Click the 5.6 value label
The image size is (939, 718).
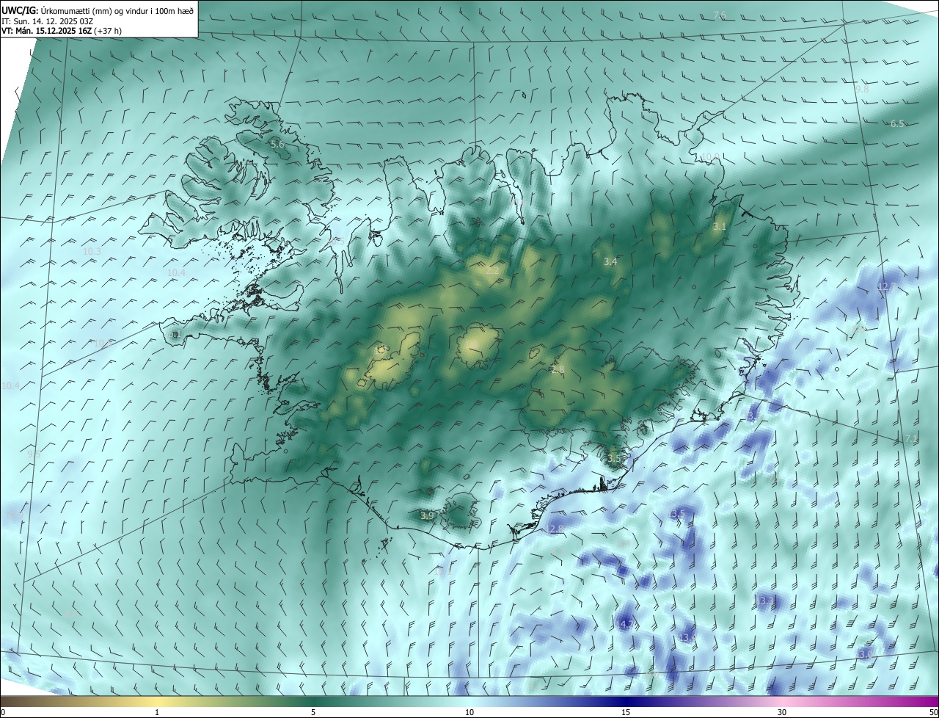[x=277, y=145]
